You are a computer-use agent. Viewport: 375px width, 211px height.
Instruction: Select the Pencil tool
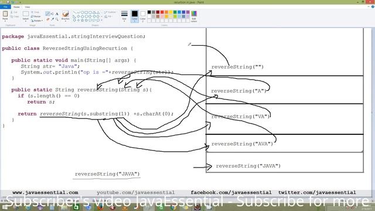48,13
